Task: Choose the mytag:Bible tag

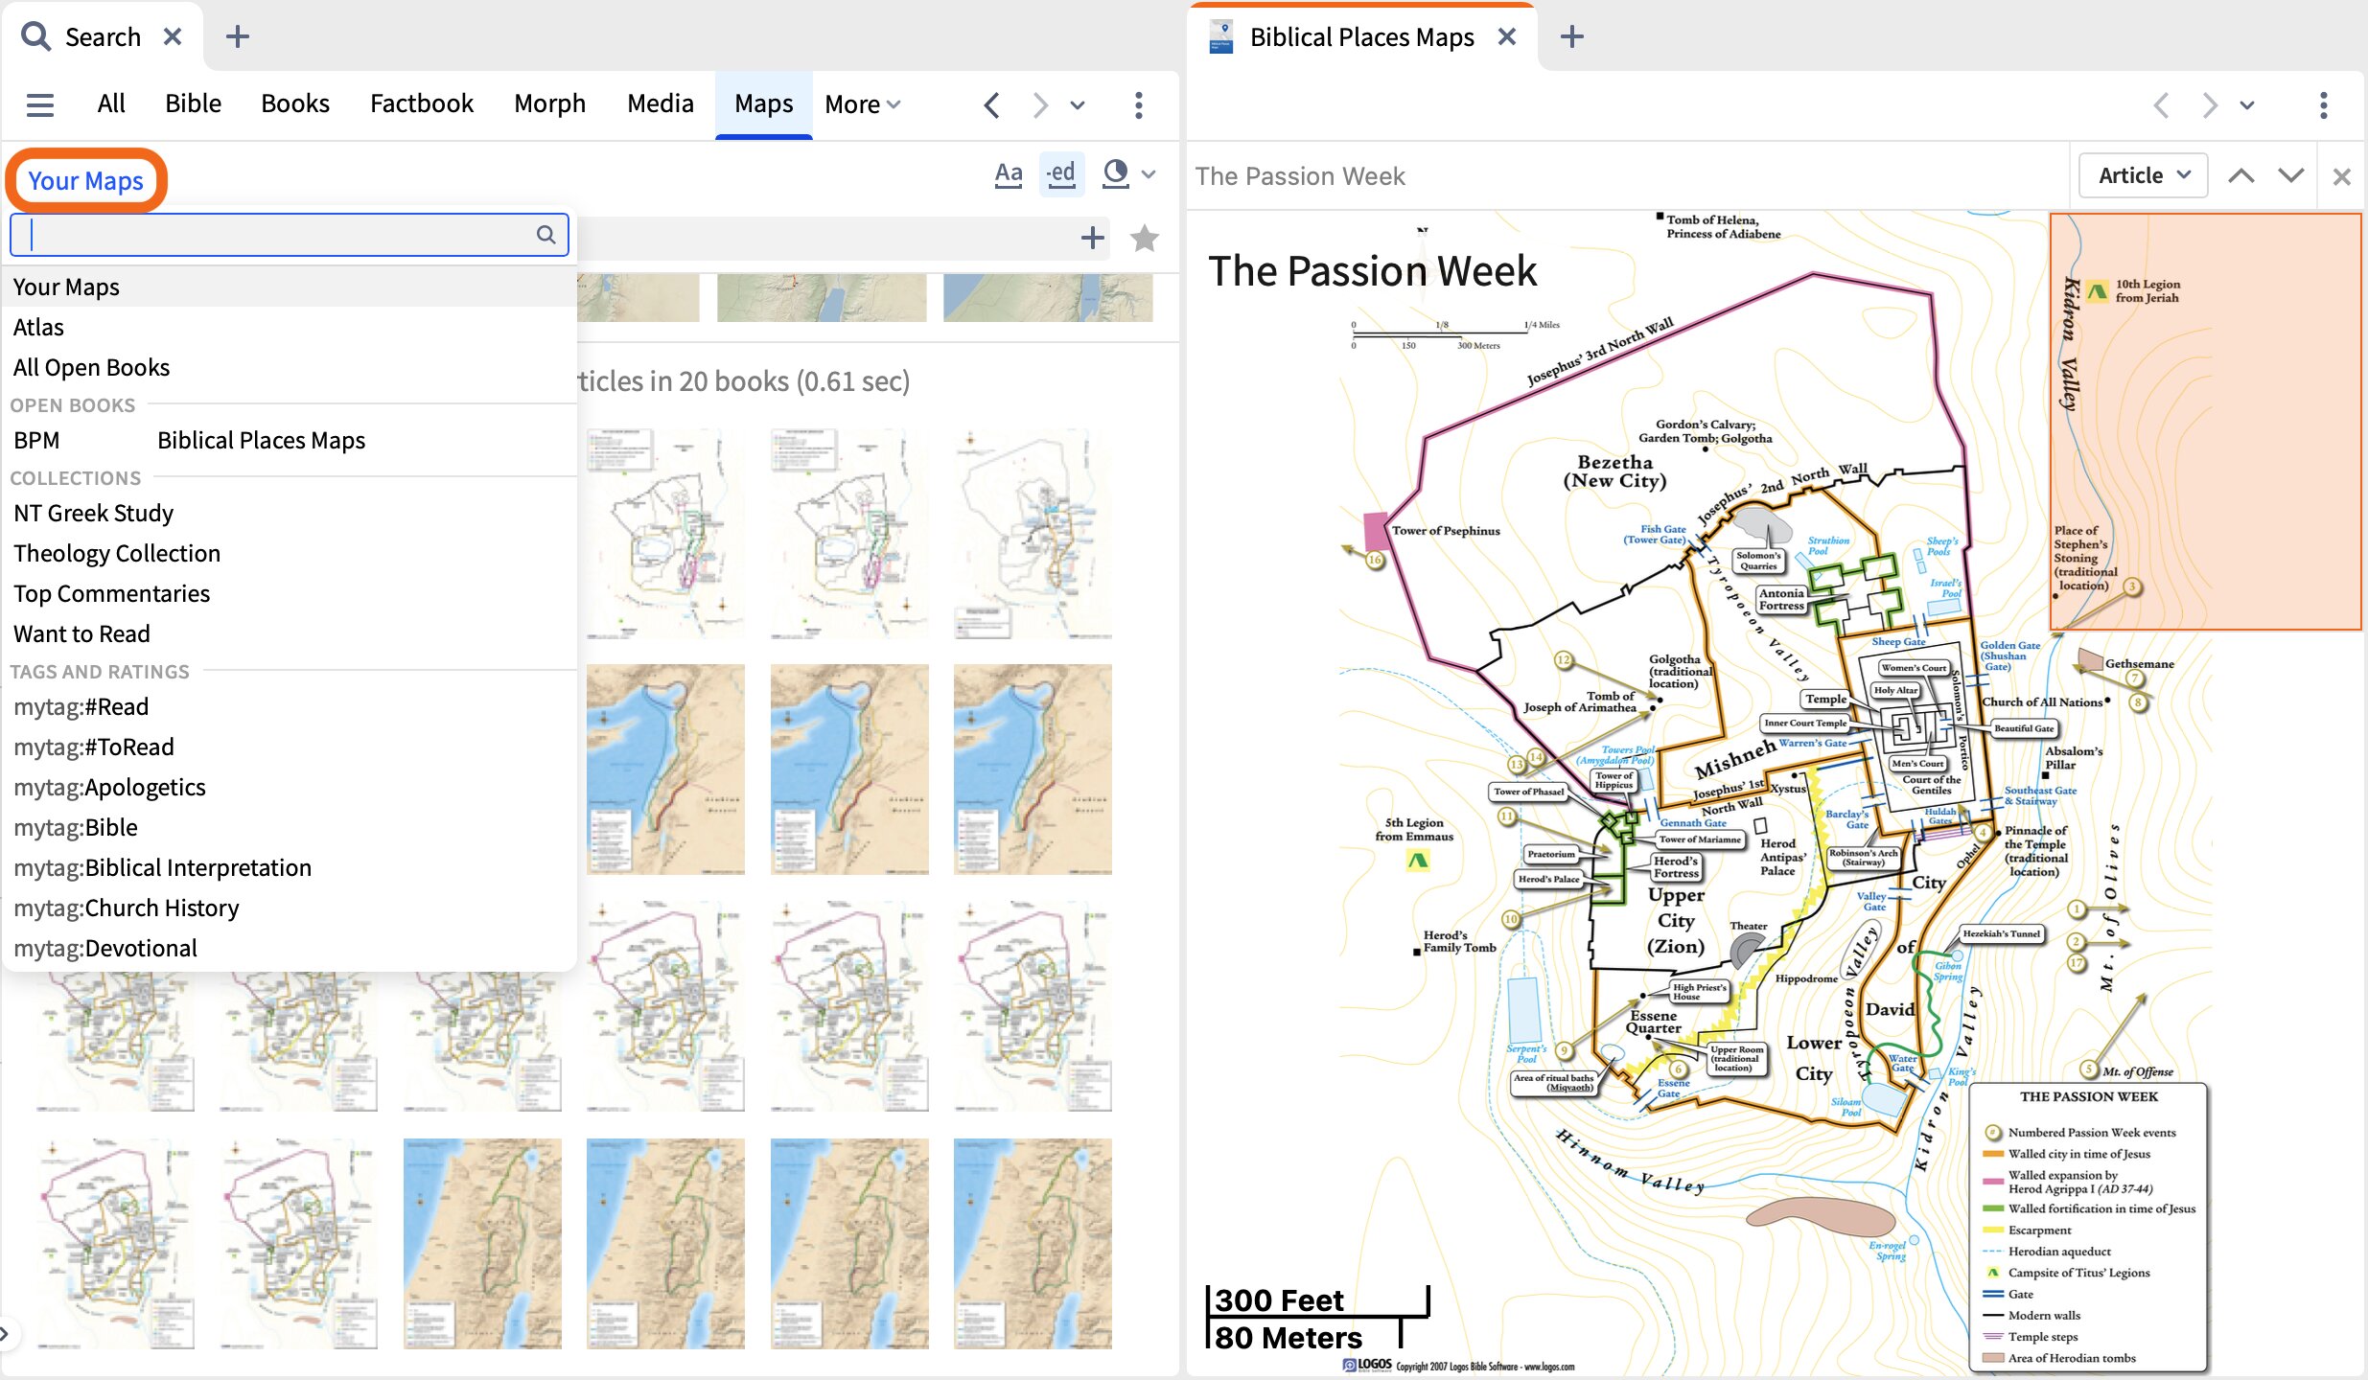Action: (290, 827)
